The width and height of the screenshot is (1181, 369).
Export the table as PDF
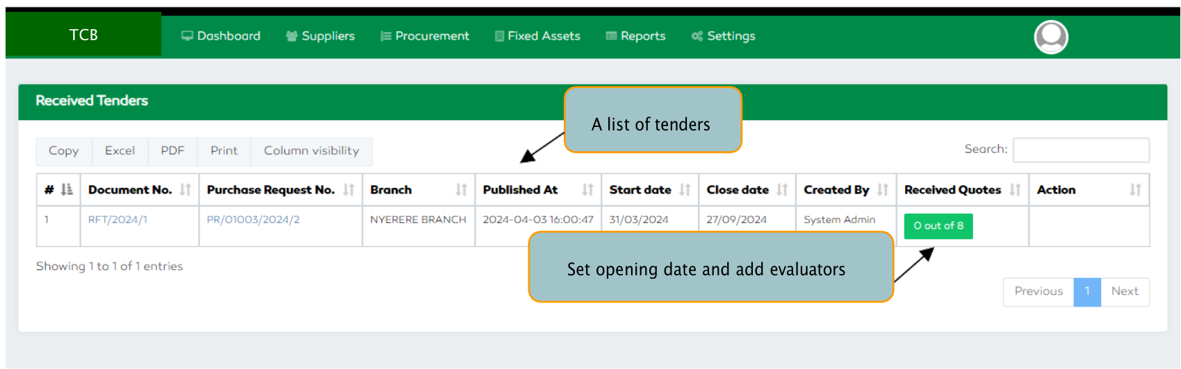tap(172, 151)
